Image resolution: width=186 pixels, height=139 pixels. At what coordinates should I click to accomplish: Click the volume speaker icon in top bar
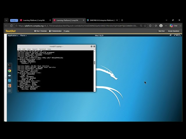click(177, 35)
